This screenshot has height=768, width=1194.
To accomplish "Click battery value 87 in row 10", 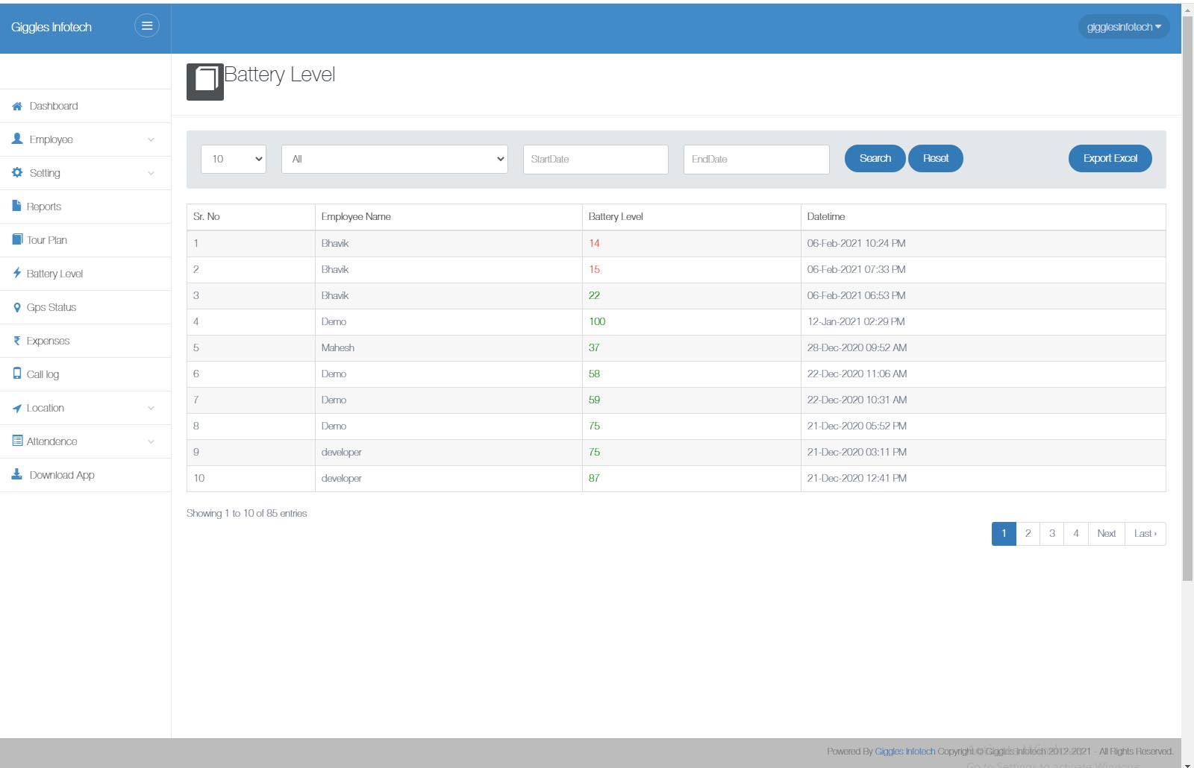I will (x=594, y=478).
